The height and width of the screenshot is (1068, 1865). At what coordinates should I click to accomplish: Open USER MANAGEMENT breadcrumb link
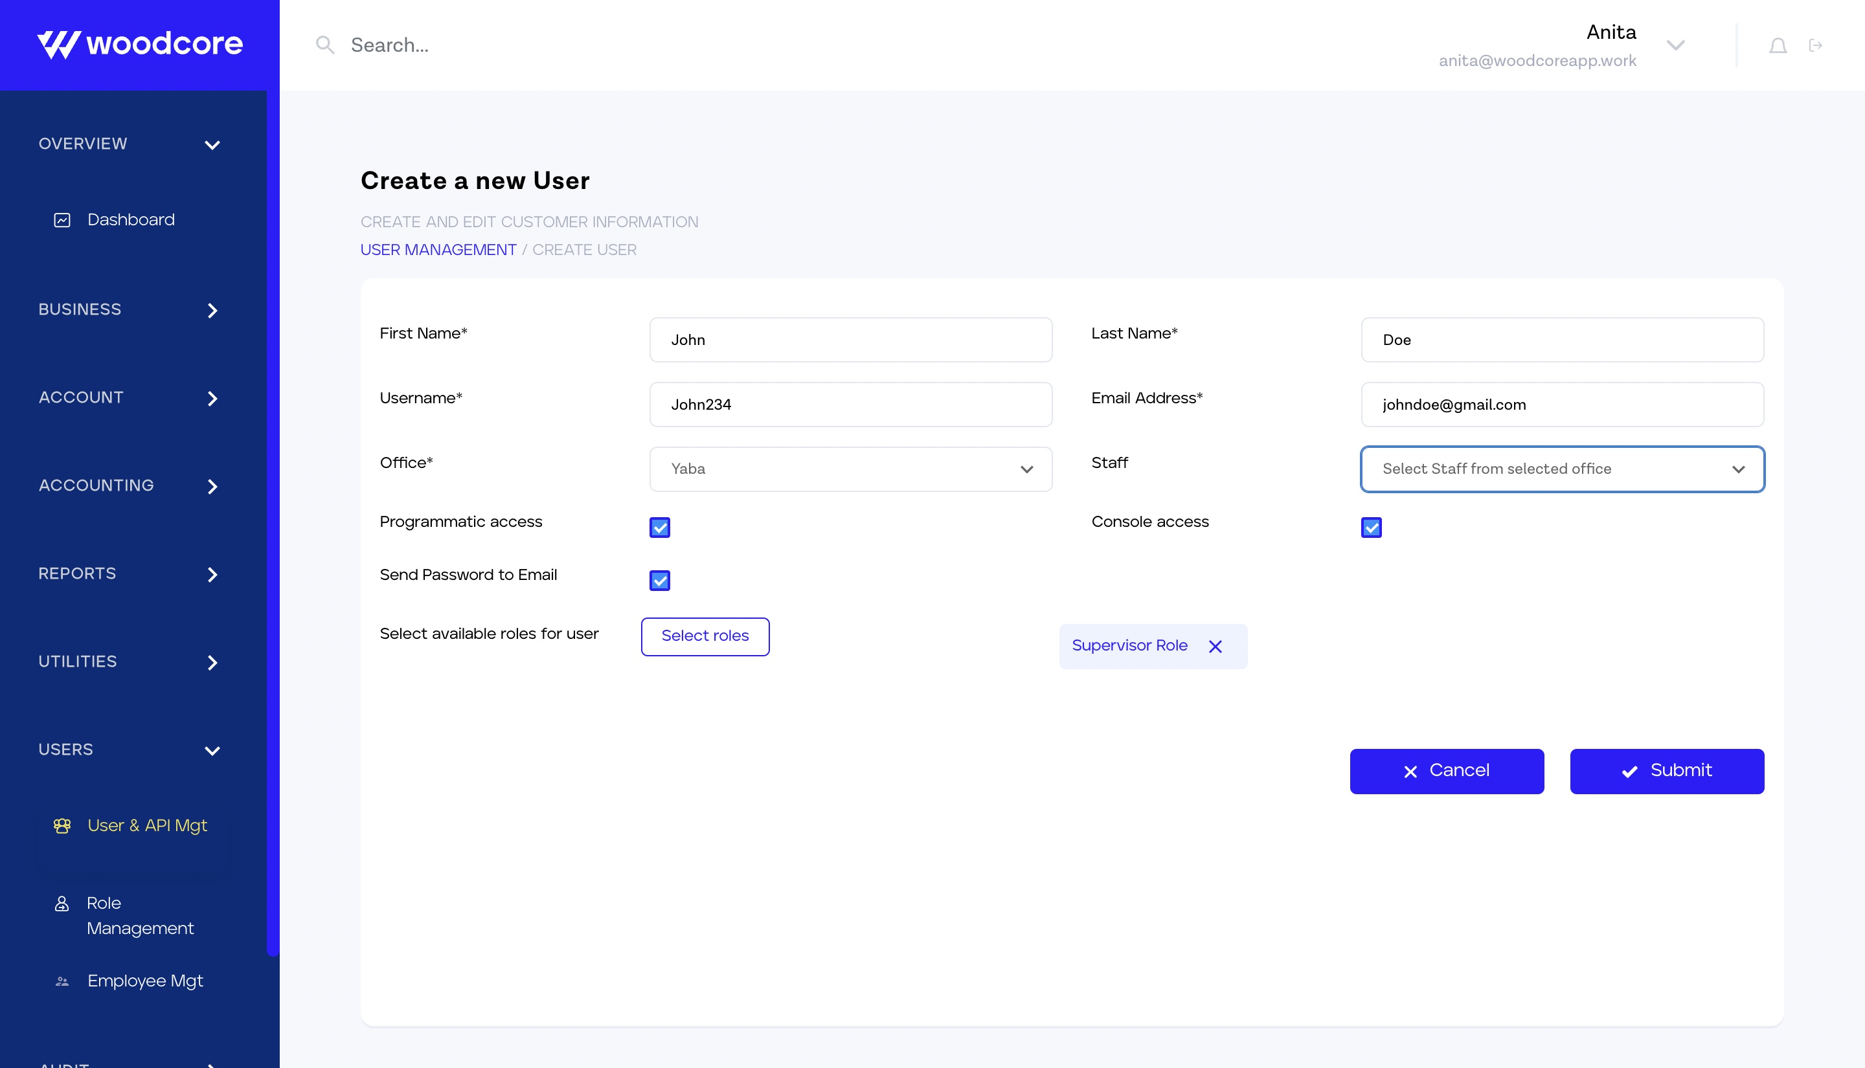(438, 250)
